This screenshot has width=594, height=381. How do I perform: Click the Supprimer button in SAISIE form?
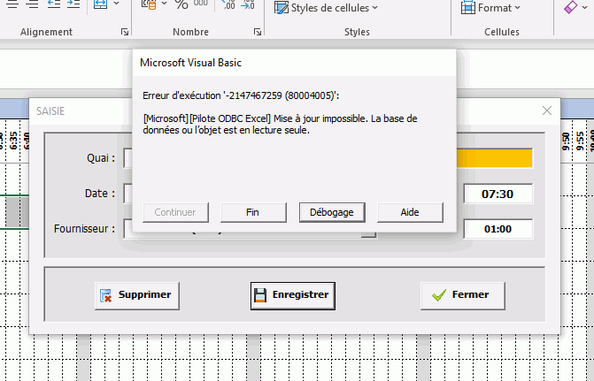click(x=137, y=295)
